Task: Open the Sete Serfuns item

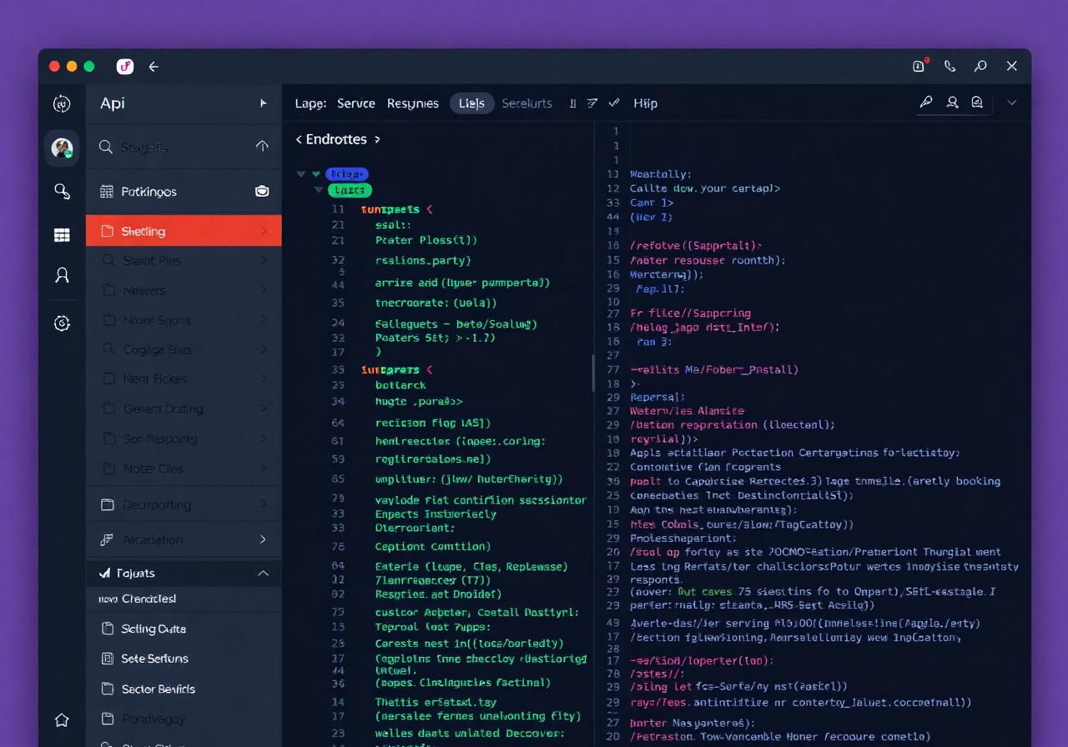Action: (x=184, y=659)
